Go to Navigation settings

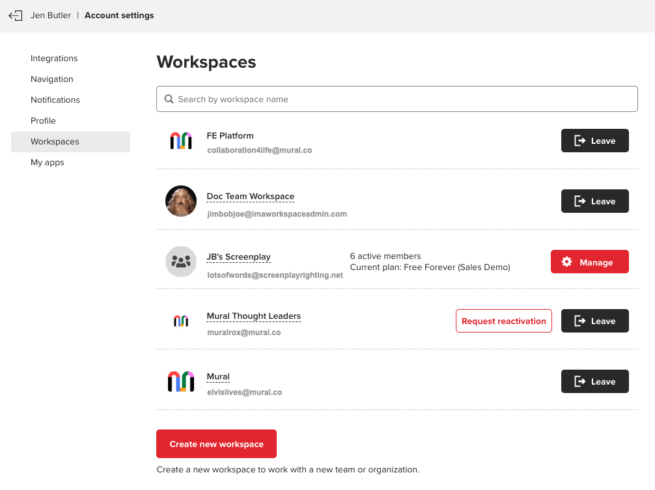pyautogui.click(x=52, y=79)
